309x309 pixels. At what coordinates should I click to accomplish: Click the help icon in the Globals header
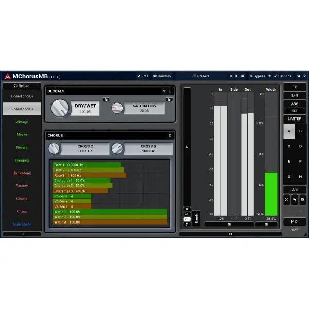(164, 91)
